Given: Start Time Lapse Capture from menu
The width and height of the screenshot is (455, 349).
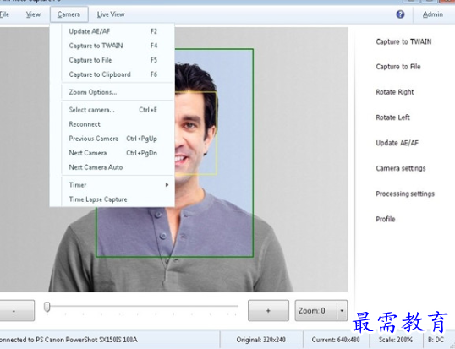Looking at the screenshot, I should tap(112, 199).
